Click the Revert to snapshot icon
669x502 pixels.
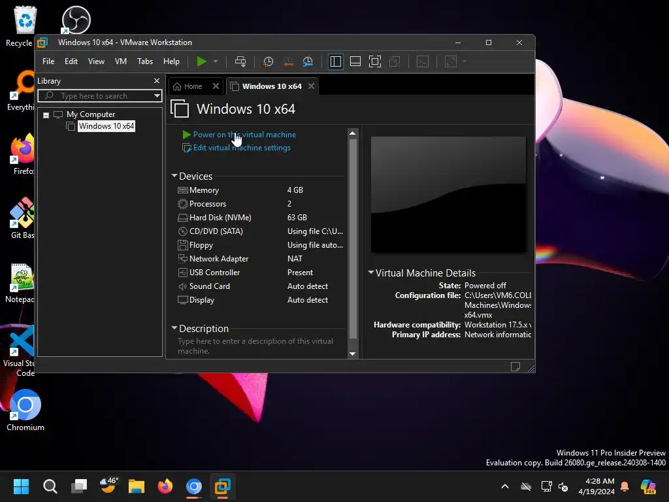click(288, 61)
